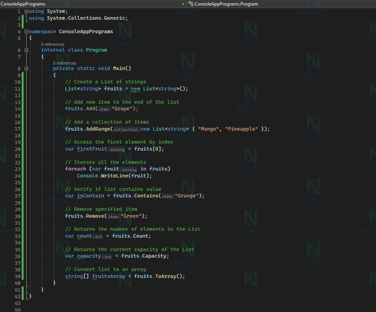
Task: Click the "Grape" string literal
Action: click(122, 109)
